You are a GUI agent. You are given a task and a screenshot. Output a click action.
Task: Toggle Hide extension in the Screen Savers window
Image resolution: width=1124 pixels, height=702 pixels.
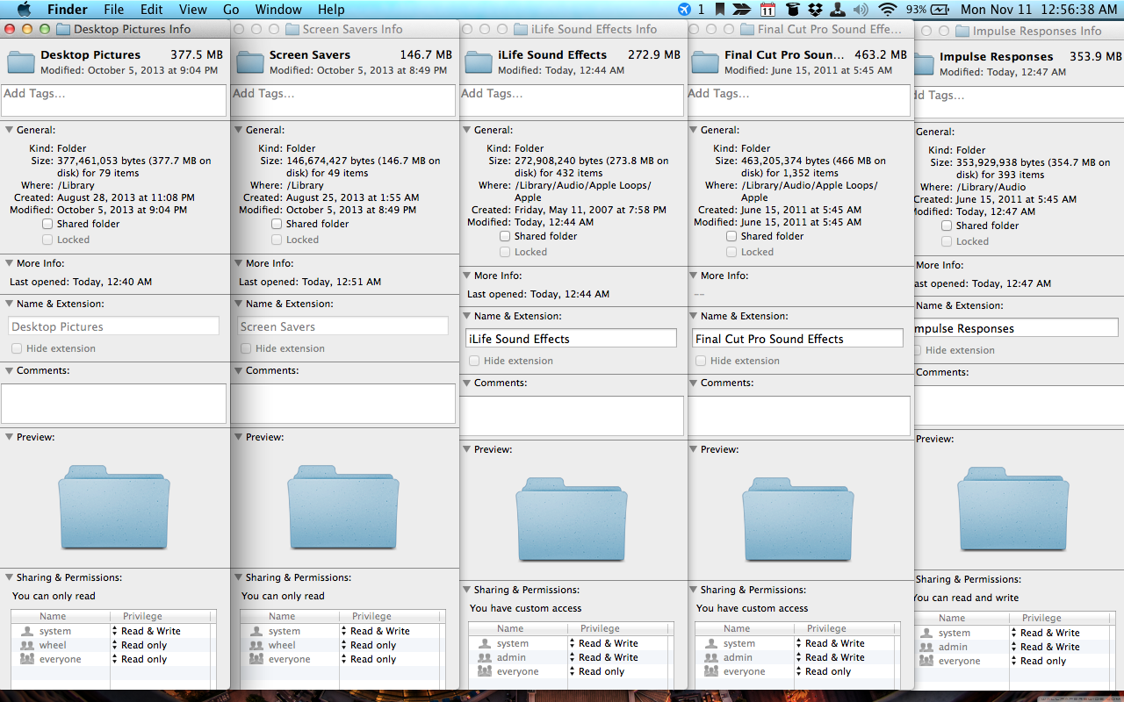(x=246, y=348)
